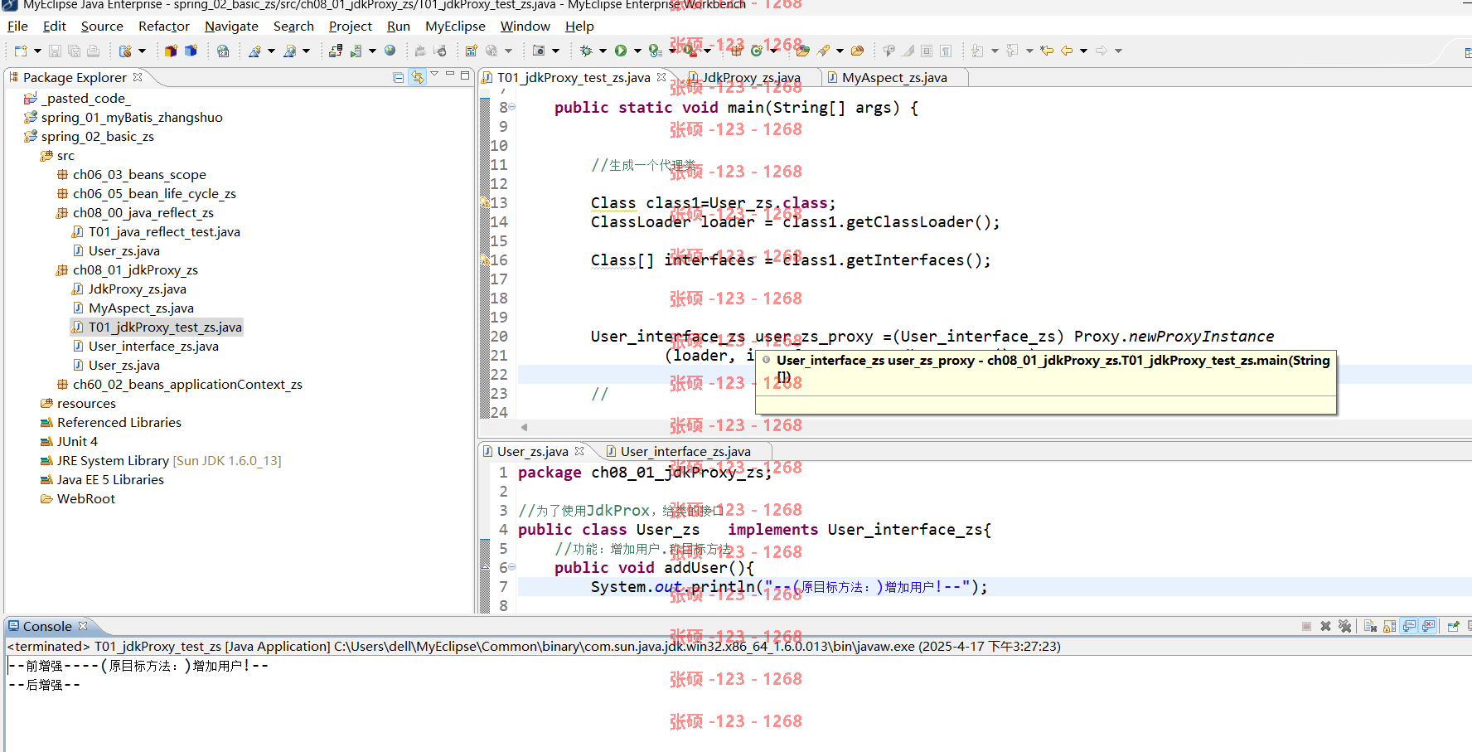1472x752 pixels.
Task: Click Previous Annotation toolbar icon
Action: click(1012, 51)
